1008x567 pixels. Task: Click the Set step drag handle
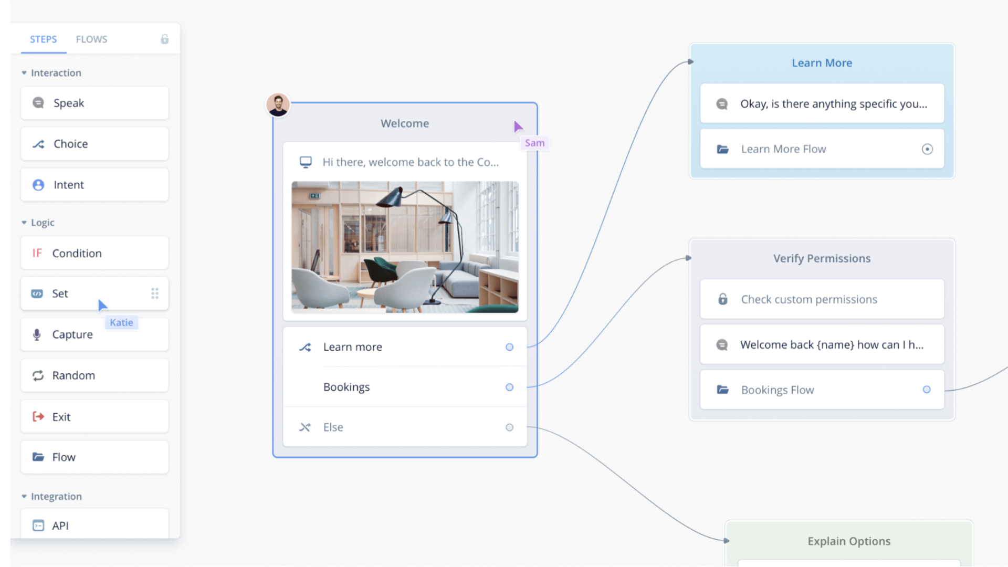click(x=155, y=293)
